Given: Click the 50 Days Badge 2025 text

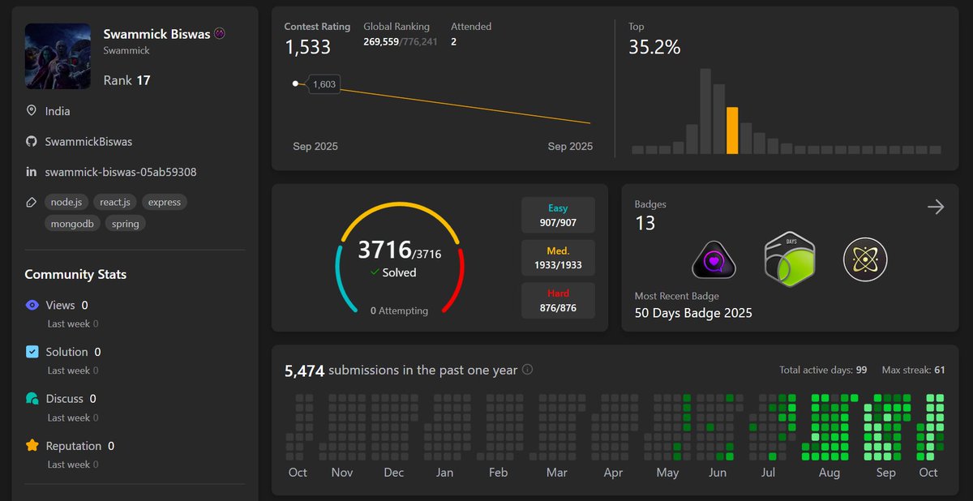Looking at the screenshot, I should click(693, 313).
